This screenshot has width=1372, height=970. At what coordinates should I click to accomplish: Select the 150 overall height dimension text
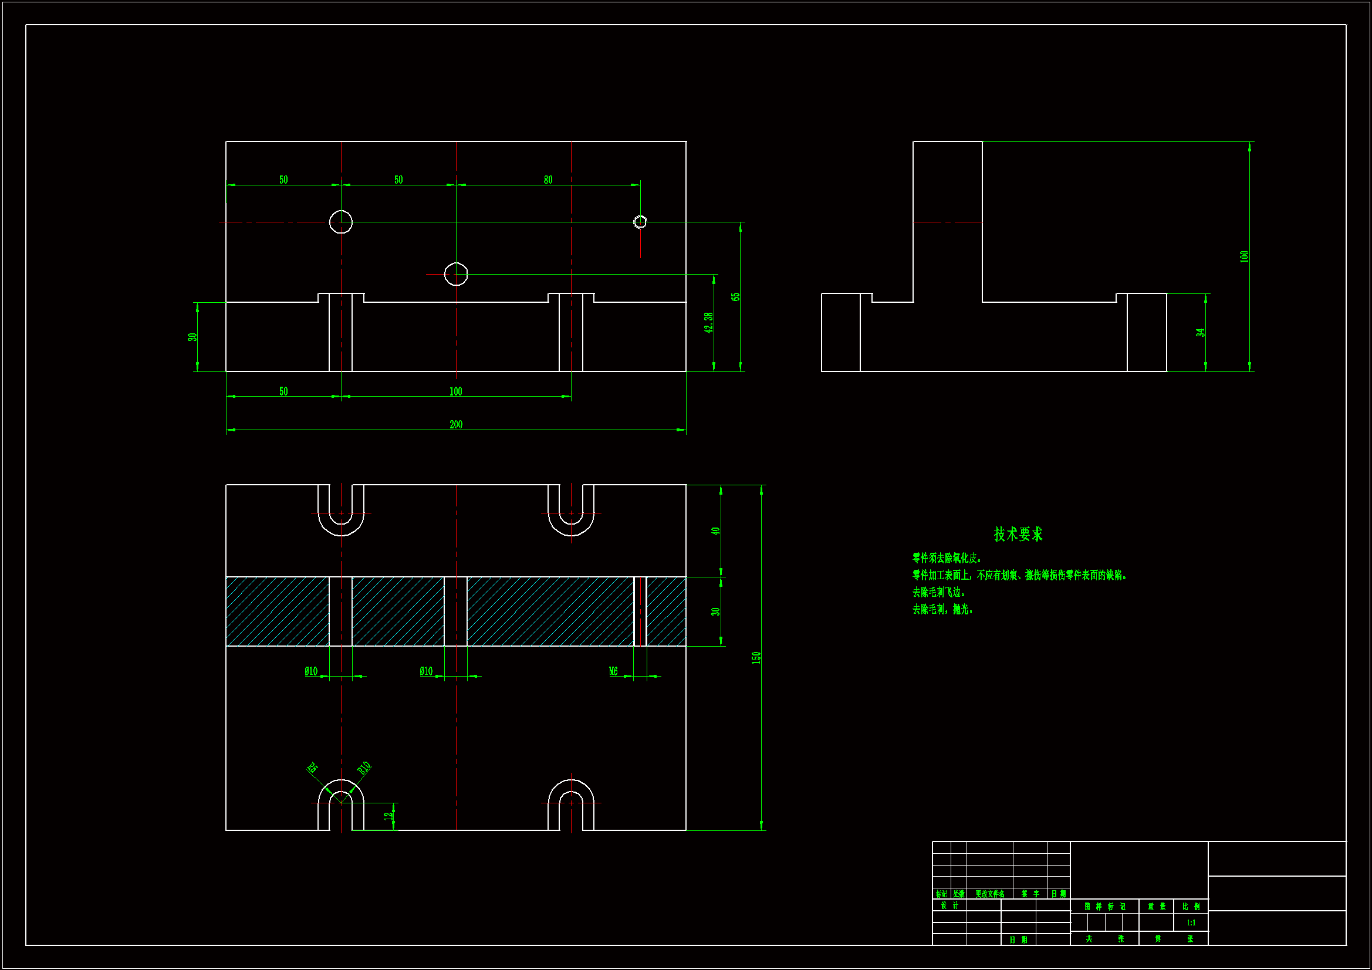click(x=756, y=657)
